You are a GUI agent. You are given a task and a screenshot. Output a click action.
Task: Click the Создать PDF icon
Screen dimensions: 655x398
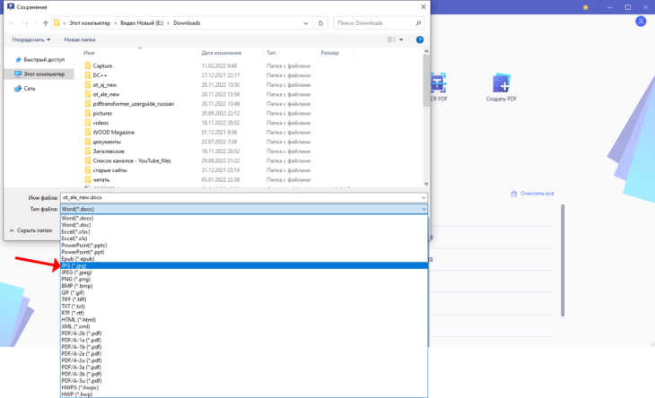(501, 84)
